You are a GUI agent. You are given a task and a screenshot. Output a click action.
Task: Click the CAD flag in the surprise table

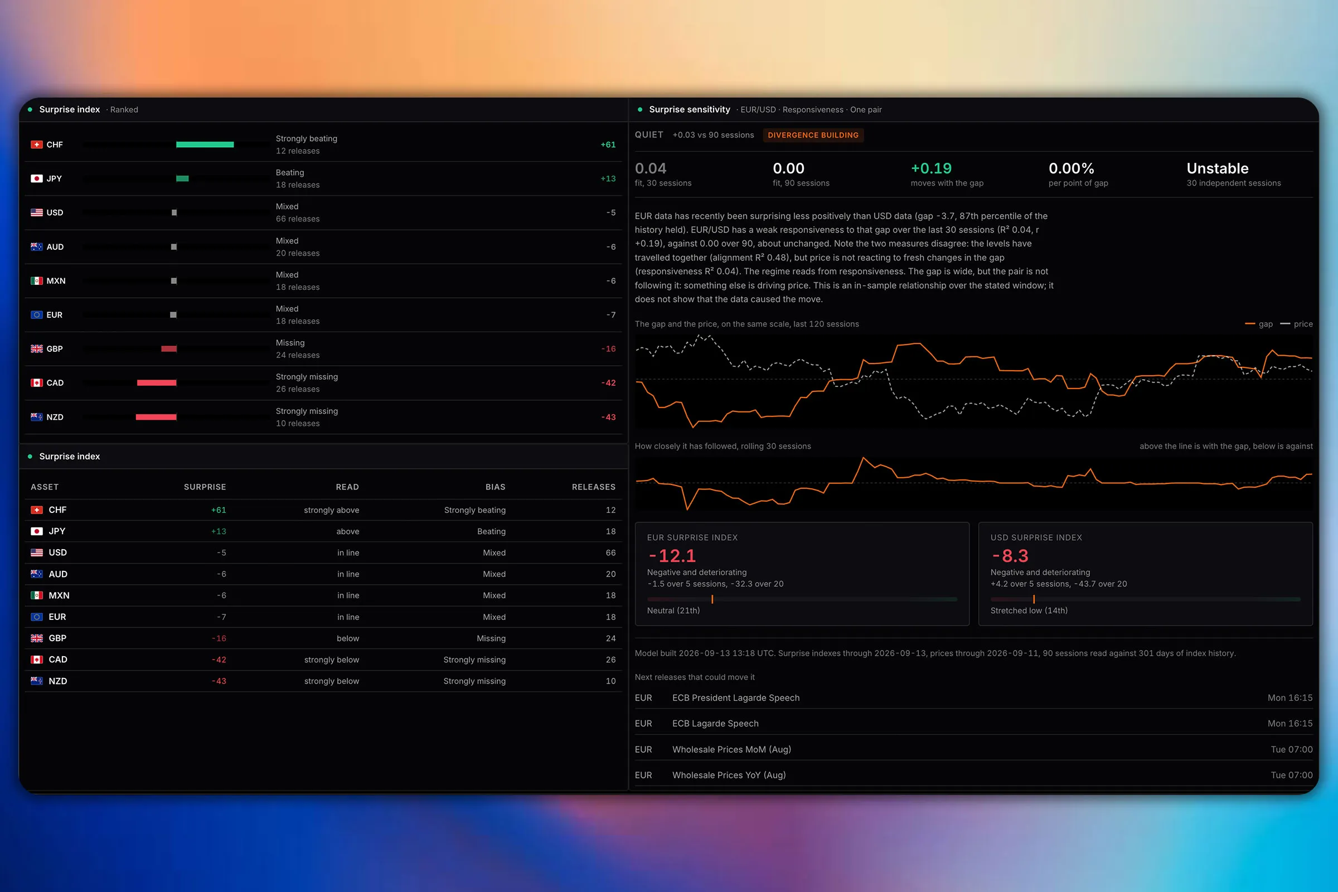pos(36,660)
